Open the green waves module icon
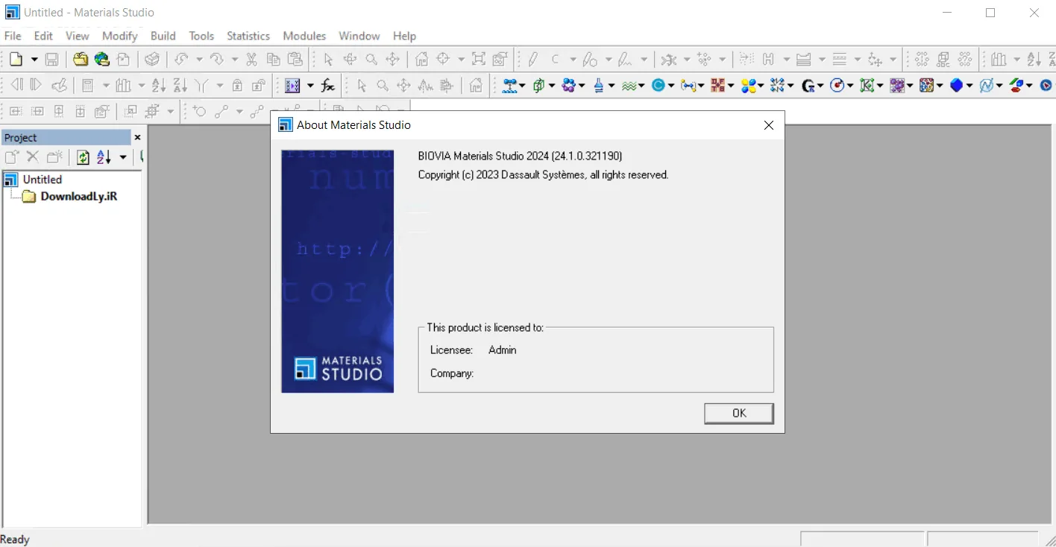 click(x=630, y=86)
